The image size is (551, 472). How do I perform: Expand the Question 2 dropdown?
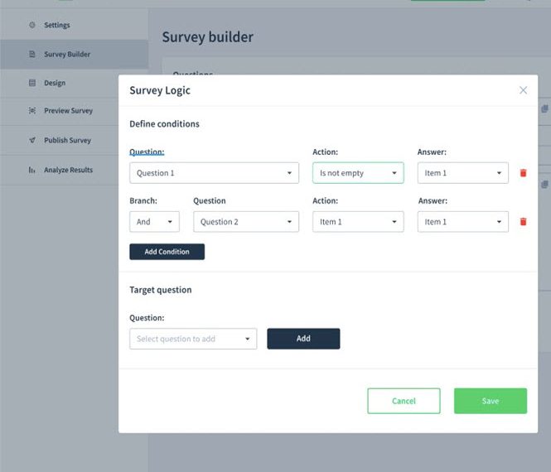246,222
